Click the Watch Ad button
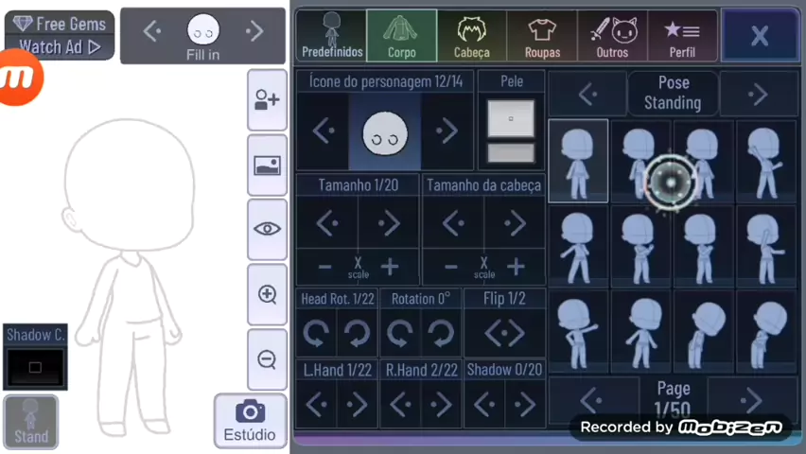The height and width of the screenshot is (454, 806). click(x=59, y=46)
